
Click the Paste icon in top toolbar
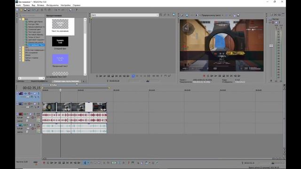pyautogui.click(x=49, y=10)
